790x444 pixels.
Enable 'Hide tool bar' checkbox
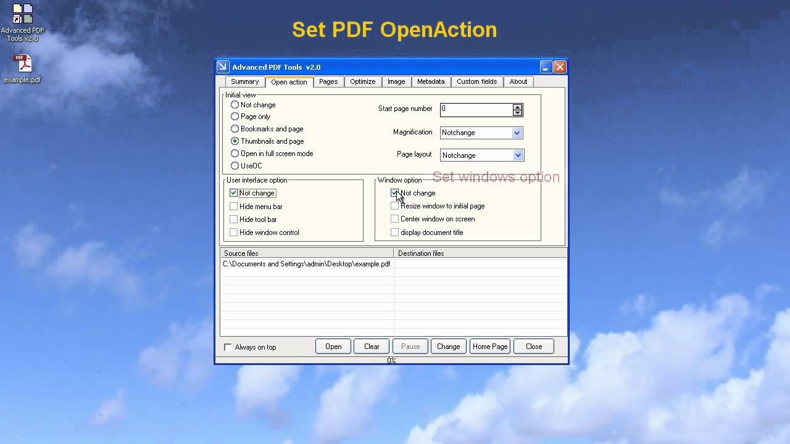coord(234,220)
